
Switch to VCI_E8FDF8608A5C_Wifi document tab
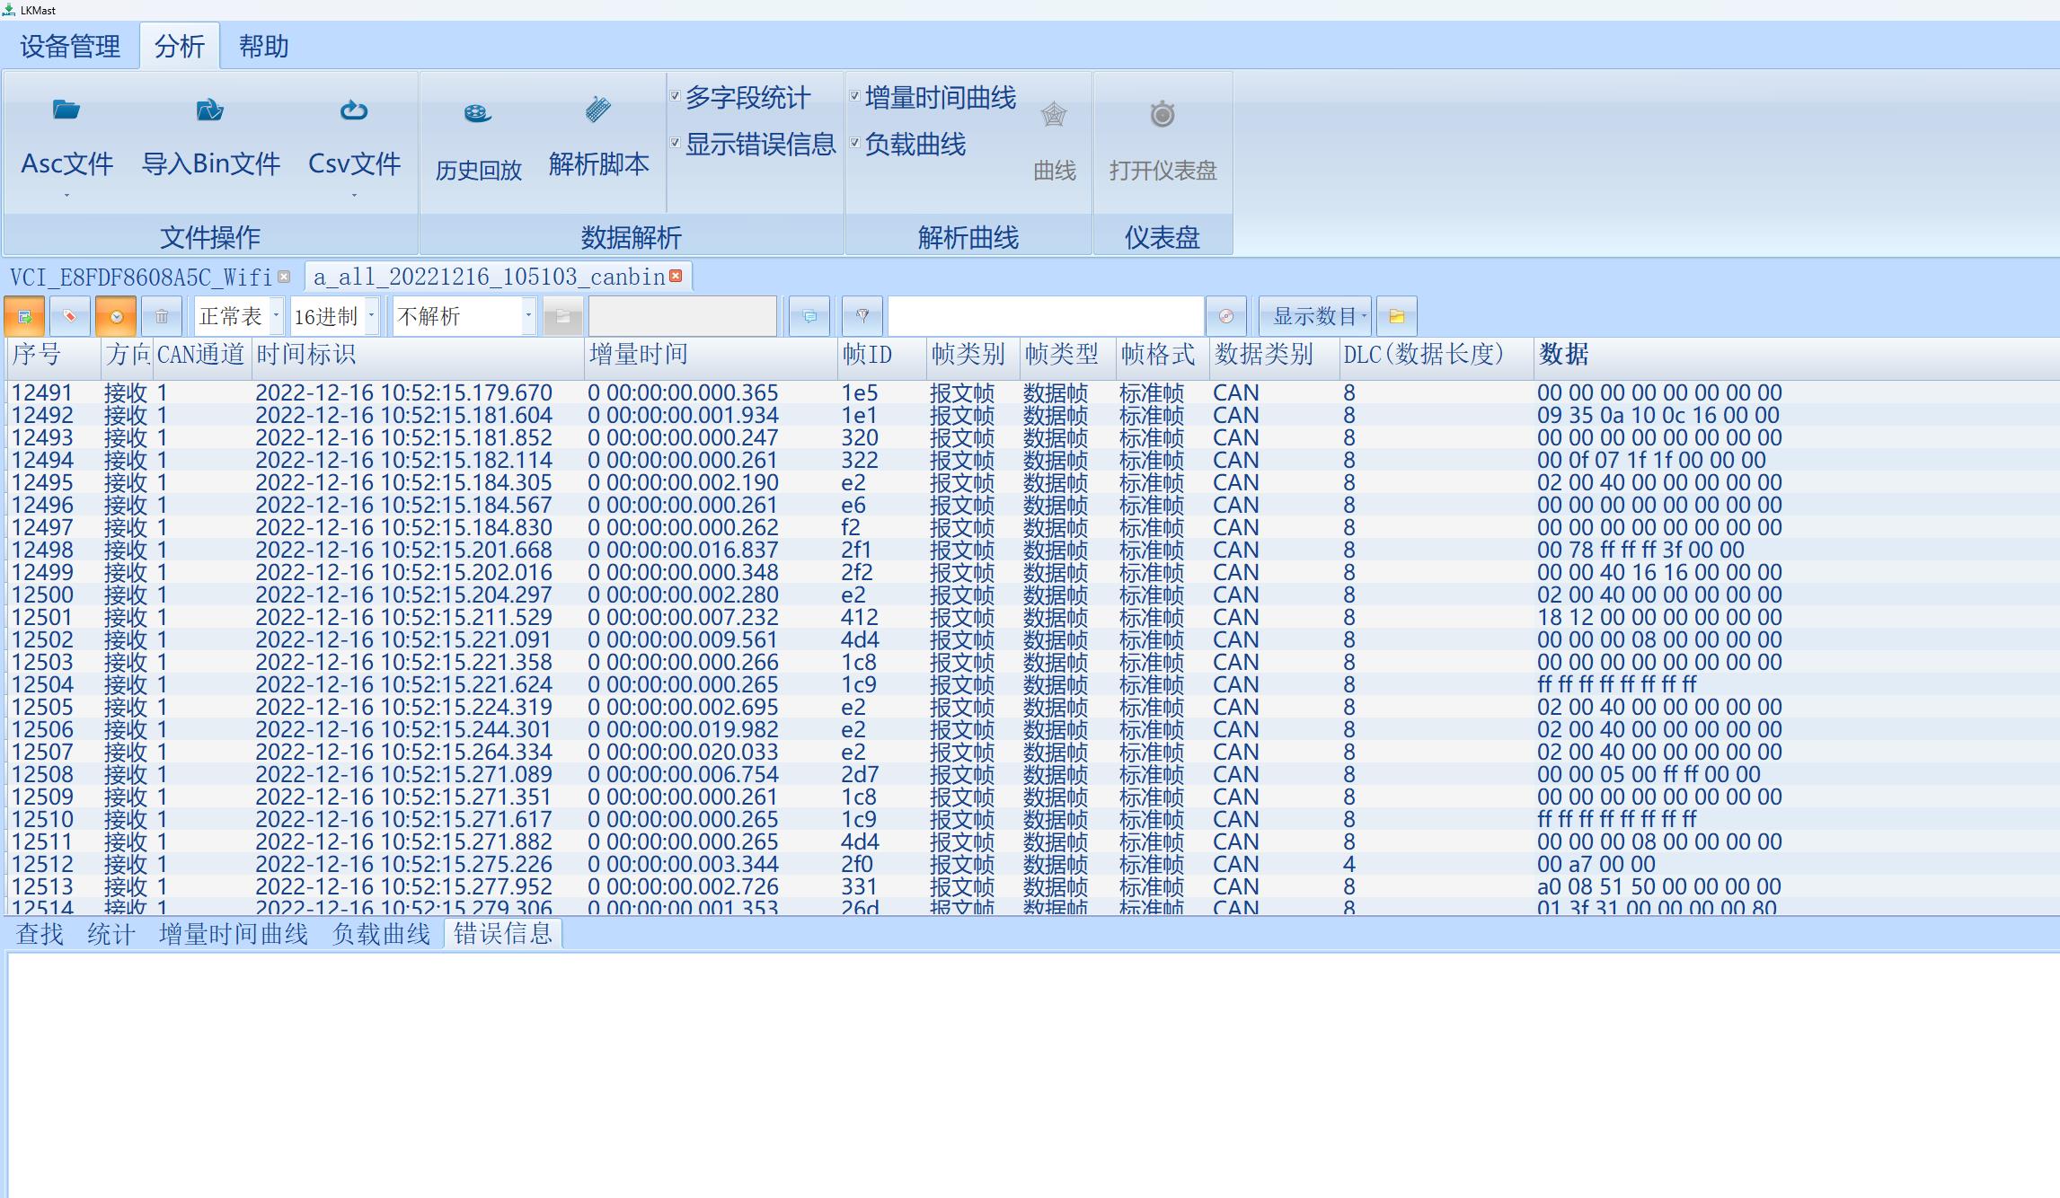[x=141, y=277]
